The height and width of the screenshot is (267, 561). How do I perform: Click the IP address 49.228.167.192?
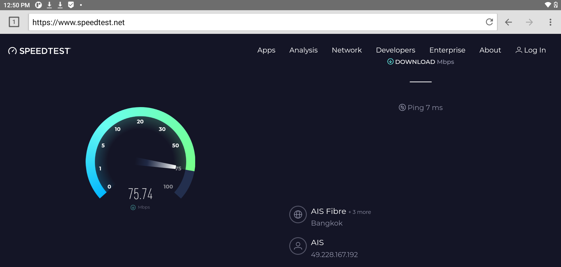334,255
